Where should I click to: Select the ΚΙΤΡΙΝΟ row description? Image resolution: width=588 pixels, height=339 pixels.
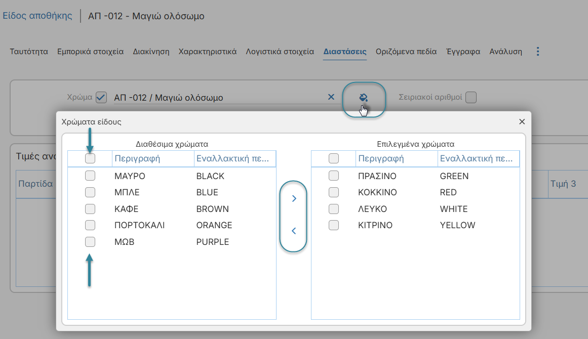(375, 226)
